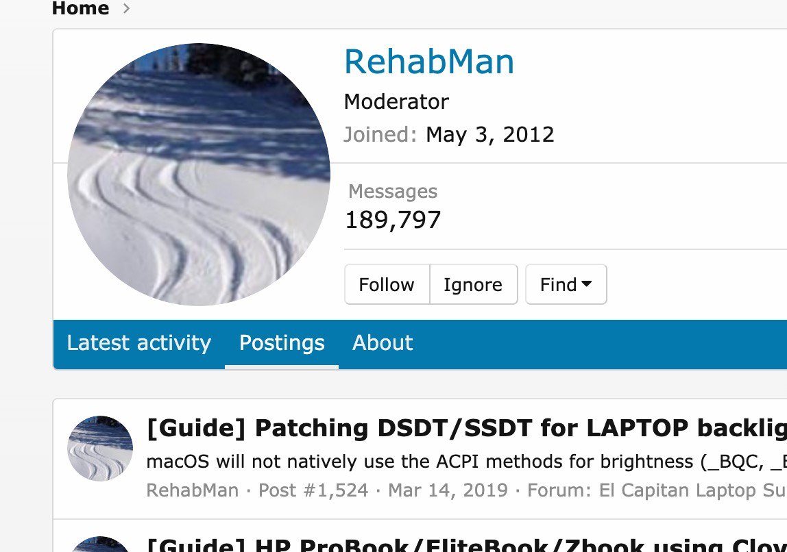The width and height of the screenshot is (787, 552).
Task: Click the small avatar beside backlight guide post
Action: [x=100, y=448]
